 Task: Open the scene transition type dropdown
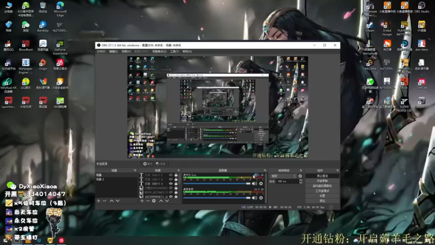(x=283, y=176)
